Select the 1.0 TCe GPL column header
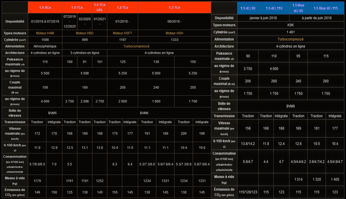Image resolution: width=346 pixels, height=199 pixels. [100, 7]
